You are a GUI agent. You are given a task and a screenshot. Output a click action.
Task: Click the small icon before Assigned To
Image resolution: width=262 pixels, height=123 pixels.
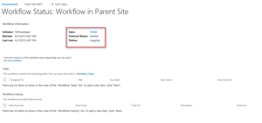pyautogui.click(x=10, y=80)
